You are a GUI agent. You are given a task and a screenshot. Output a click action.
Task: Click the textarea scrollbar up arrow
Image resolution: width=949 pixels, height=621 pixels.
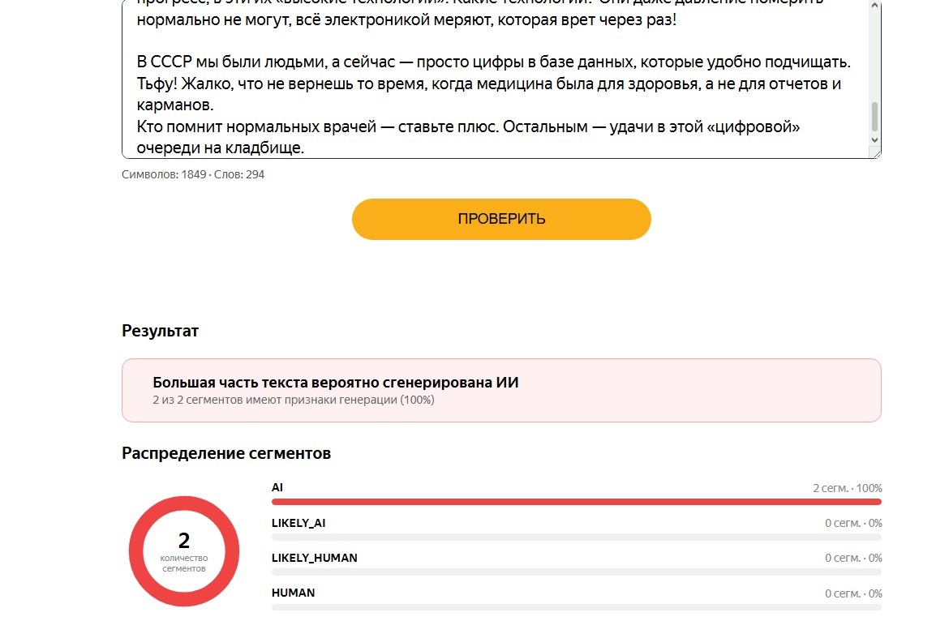[874, 6]
